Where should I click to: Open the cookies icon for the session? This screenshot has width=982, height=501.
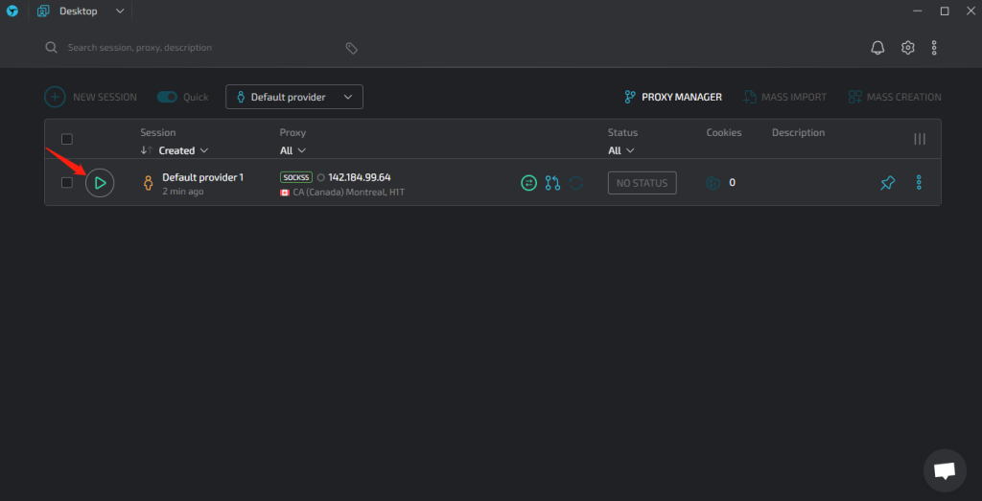(x=713, y=182)
